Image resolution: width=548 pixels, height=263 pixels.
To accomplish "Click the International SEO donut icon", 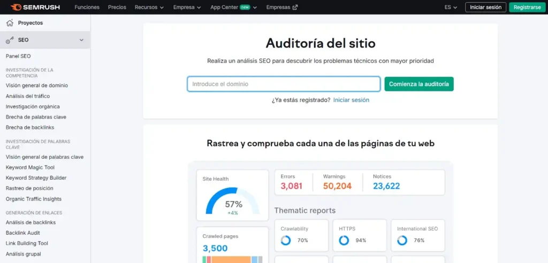I will coord(402,241).
